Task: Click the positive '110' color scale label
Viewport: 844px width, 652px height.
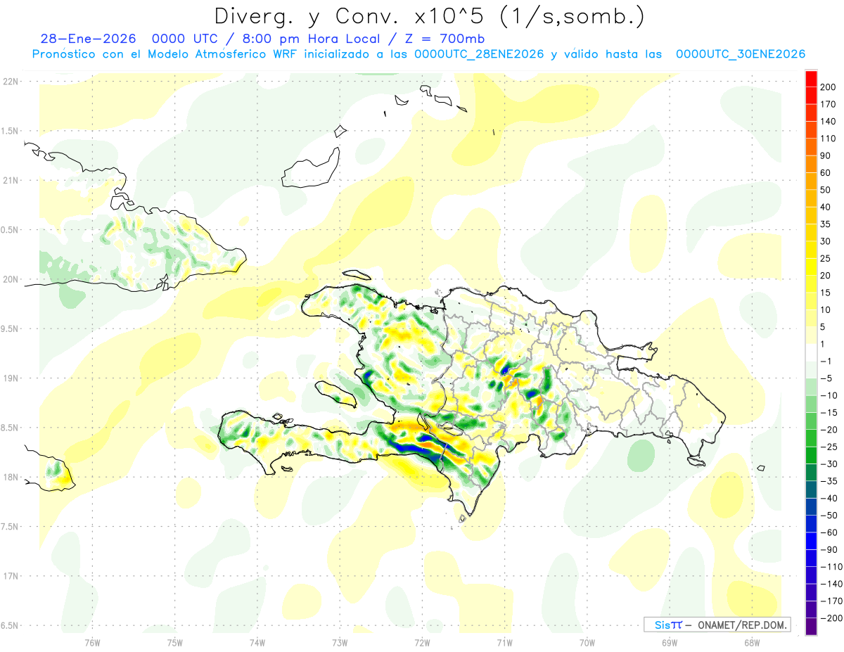Action: pos(828,139)
